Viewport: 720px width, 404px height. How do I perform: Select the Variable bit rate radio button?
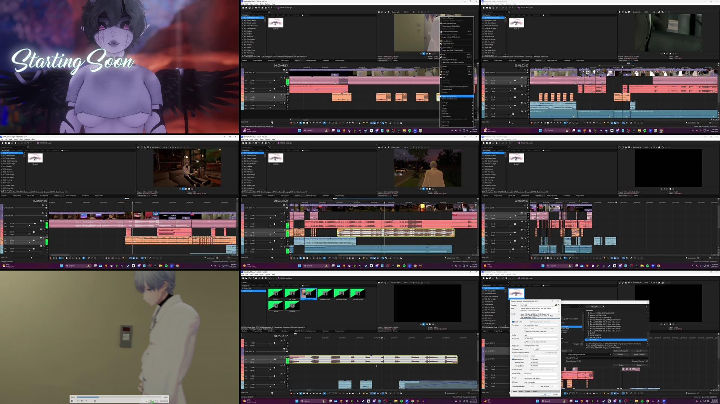[513, 359]
